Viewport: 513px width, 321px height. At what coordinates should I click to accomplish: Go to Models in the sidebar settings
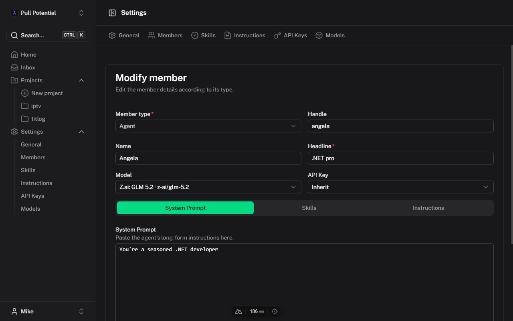coord(30,209)
